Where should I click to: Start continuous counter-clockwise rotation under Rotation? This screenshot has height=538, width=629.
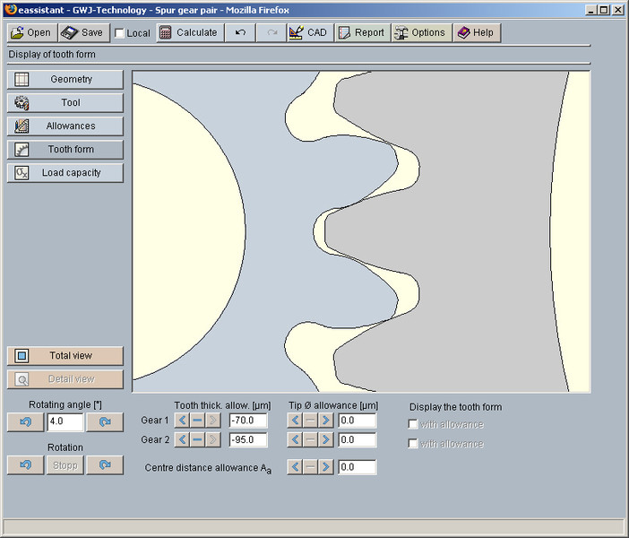25,465
